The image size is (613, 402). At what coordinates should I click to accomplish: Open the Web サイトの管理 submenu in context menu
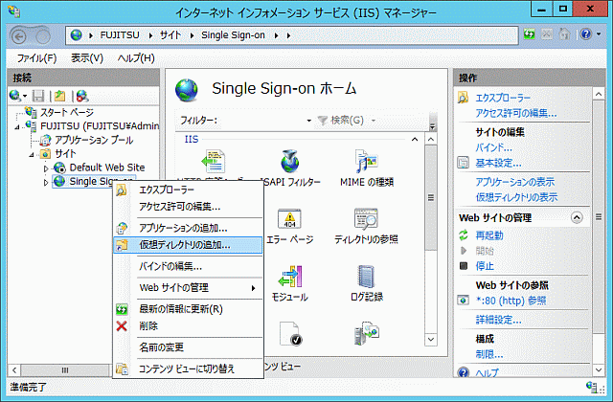coord(188,288)
